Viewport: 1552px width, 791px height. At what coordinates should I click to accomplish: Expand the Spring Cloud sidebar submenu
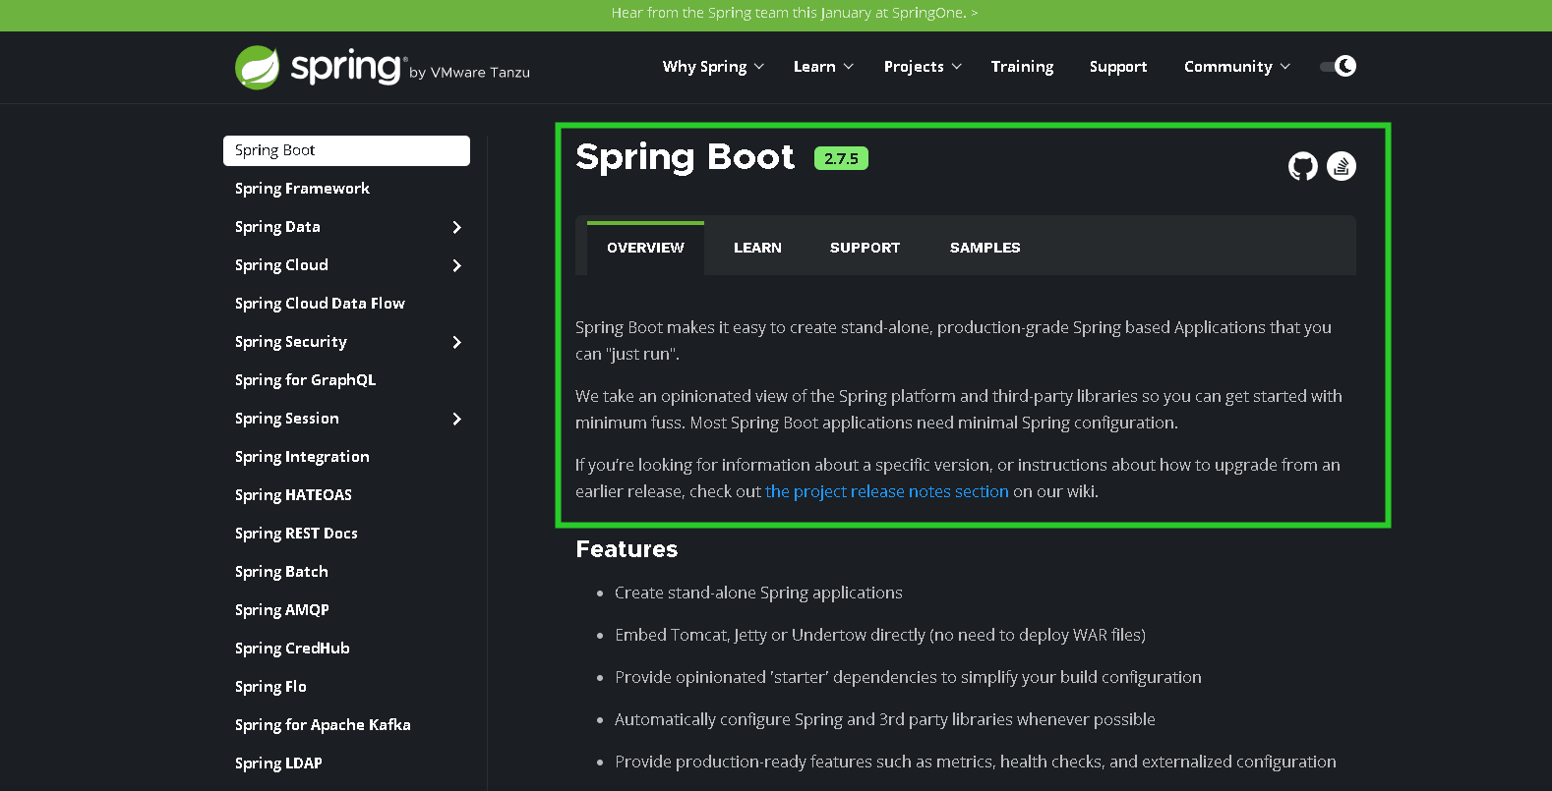[x=456, y=265]
